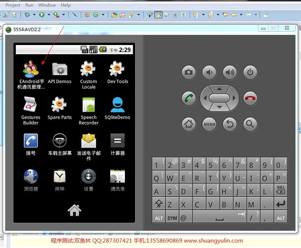Click the spacebar on emulator keyboard

220,217
